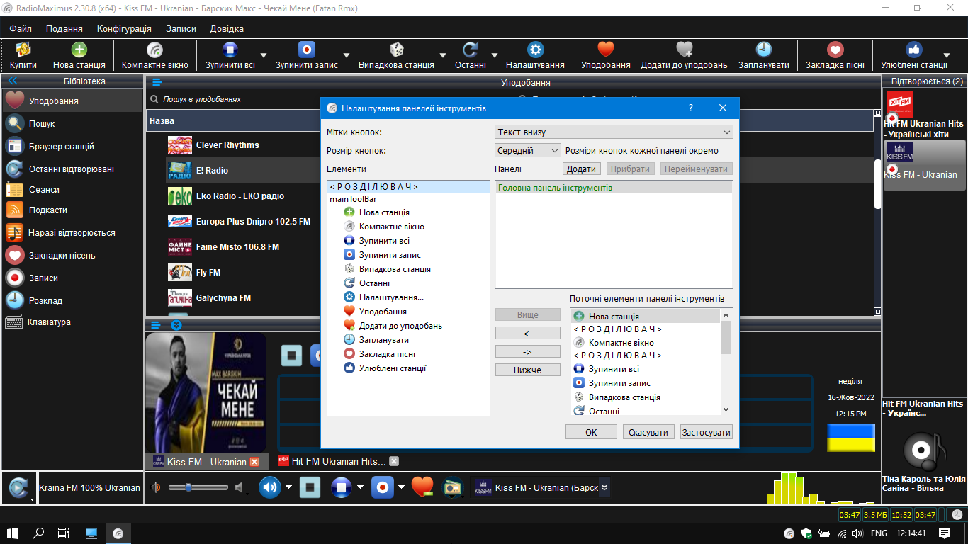The width and height of the screenshot is (968, 544).
Task: Open Наразі відтворюється in the sidebar
Action: [x=72, y=232]
